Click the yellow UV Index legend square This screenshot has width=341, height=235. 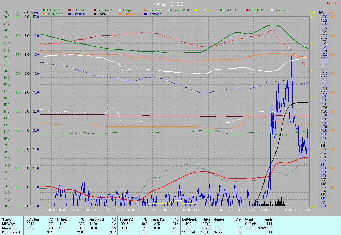coord(196,10)
